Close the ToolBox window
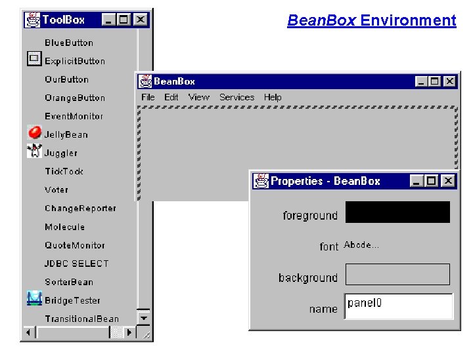Screen dimensions: 473x354 [141, 20]
